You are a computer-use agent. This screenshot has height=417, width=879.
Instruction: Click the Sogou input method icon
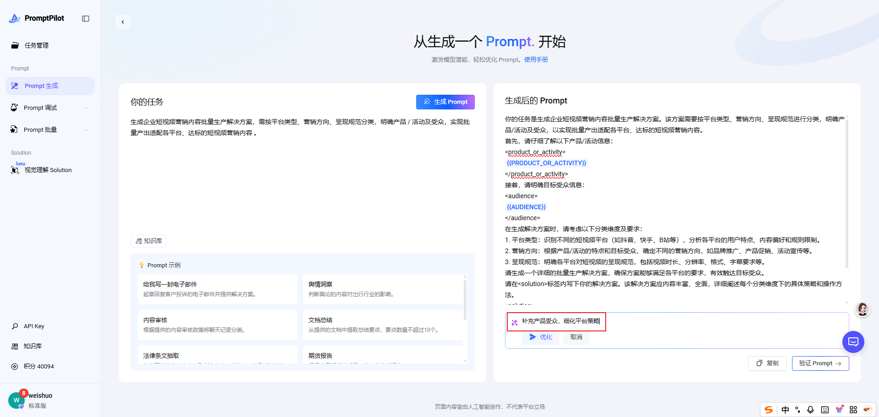pyautogui.click(x=769, y=410)
